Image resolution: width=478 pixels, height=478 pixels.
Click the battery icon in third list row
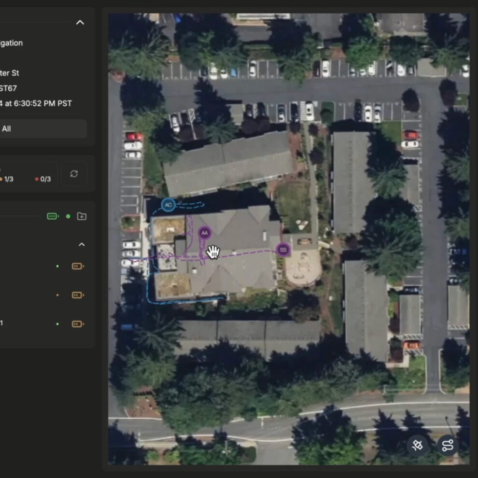tap(78, 324)
